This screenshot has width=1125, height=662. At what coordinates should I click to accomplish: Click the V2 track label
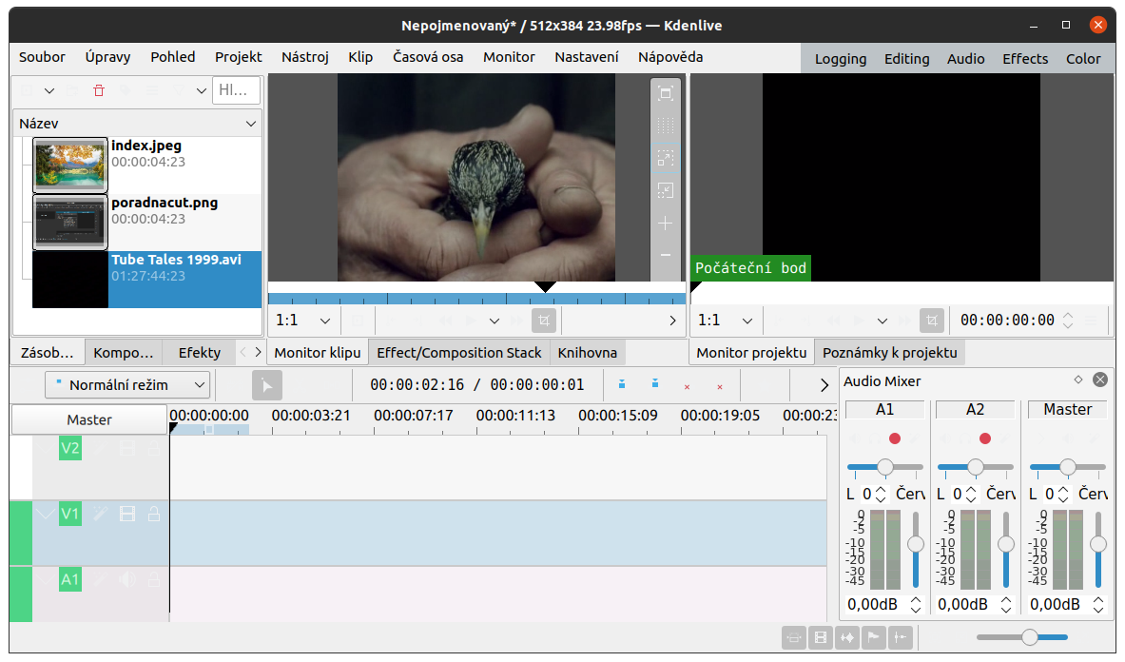[x=70, y=449]
